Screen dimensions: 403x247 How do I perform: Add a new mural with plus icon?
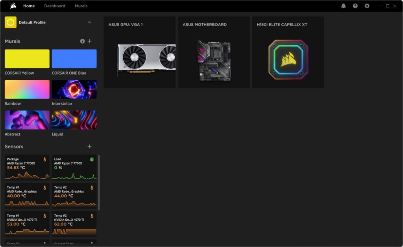[x=89, y=41]
